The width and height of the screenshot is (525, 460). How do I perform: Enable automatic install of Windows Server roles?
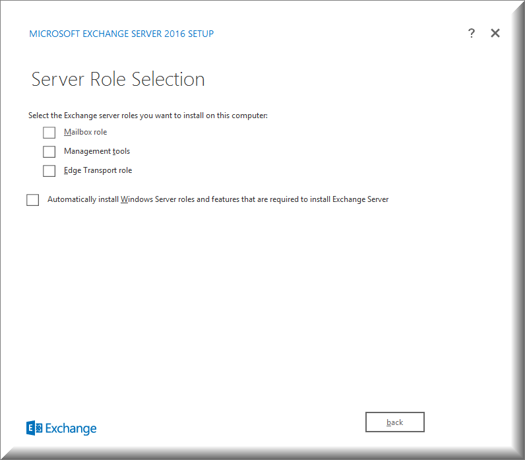pyautogui.click(x=32, y=200)
